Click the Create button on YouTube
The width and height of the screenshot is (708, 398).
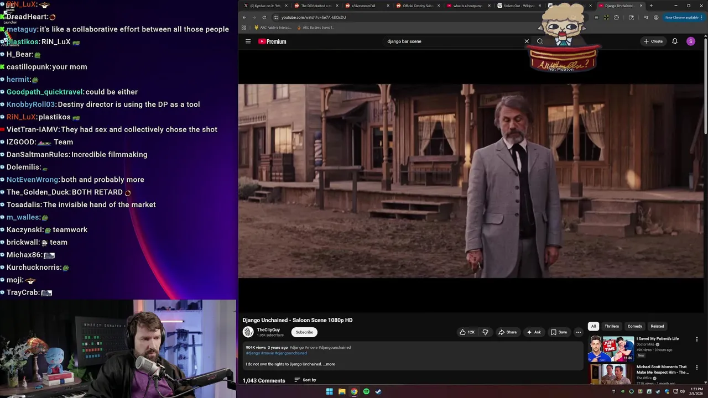tap(653, 41)
